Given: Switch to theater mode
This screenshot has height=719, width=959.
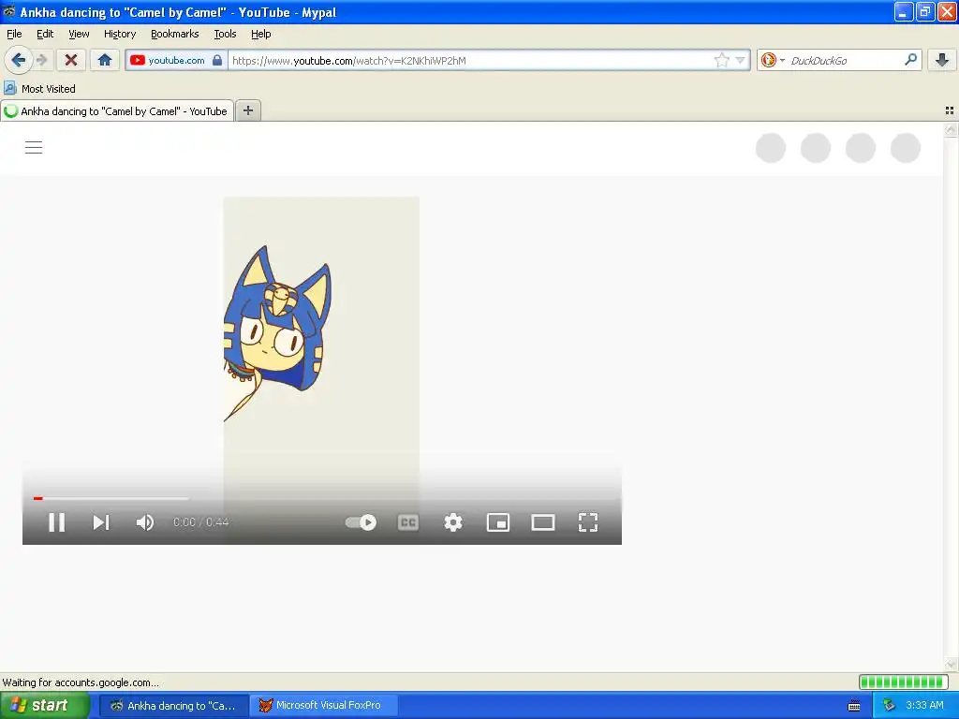Looking at the screenshot, I should click(543, 522).
